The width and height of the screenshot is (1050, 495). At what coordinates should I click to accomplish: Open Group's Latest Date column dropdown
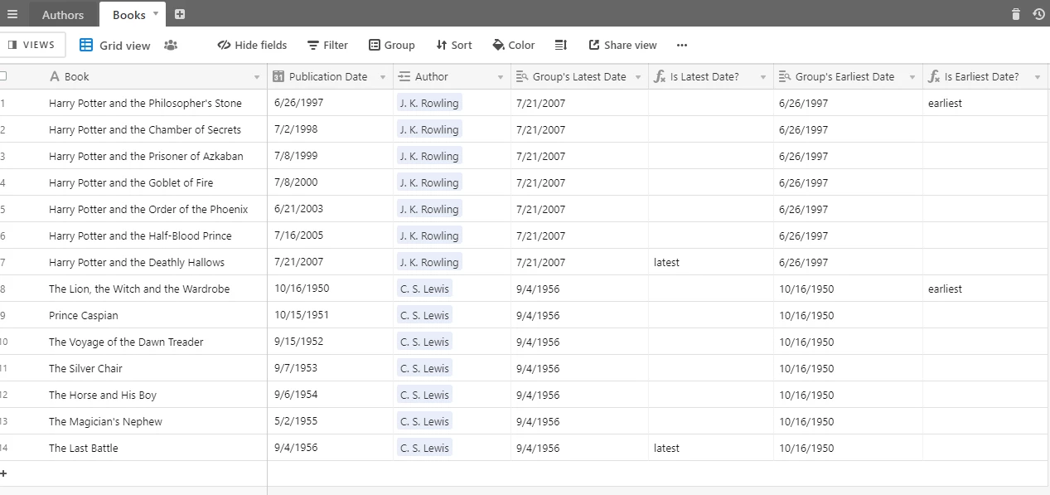pos(638,77)
